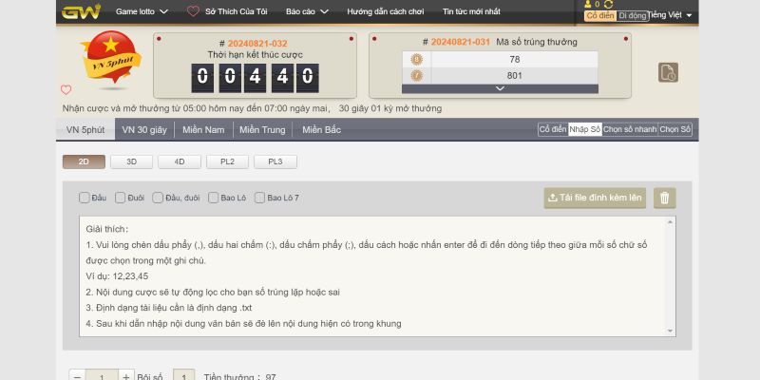Expand winning numbers list chevron
The image size is (760, 380).
click(x=501, y=88)
